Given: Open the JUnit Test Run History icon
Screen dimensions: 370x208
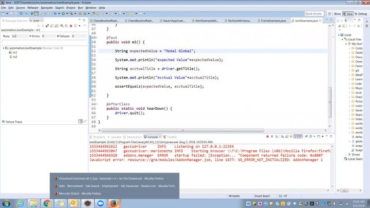Looking at the screenshot, I should (x=76, y=25).
